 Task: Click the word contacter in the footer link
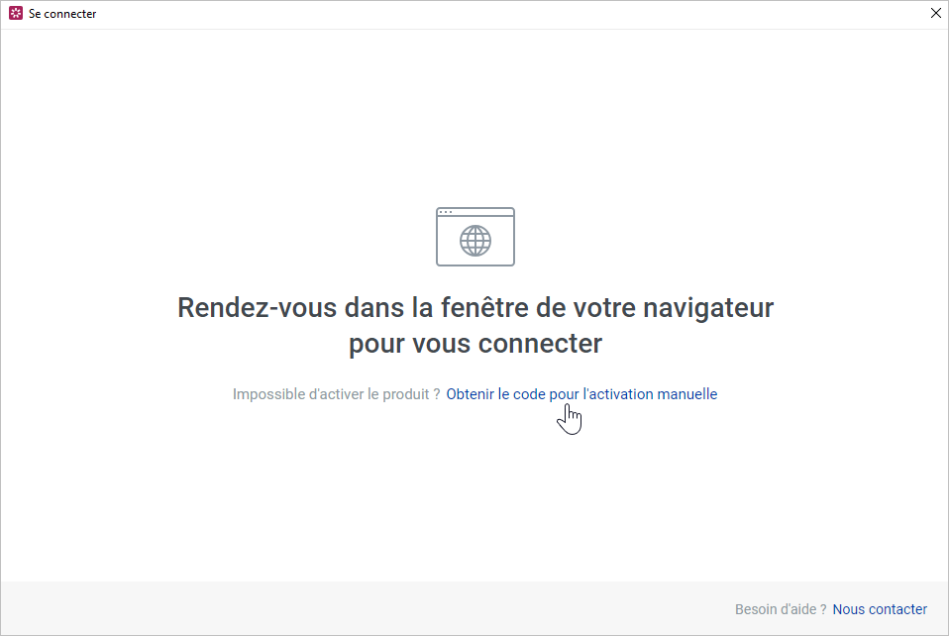(x=896, y=609)
